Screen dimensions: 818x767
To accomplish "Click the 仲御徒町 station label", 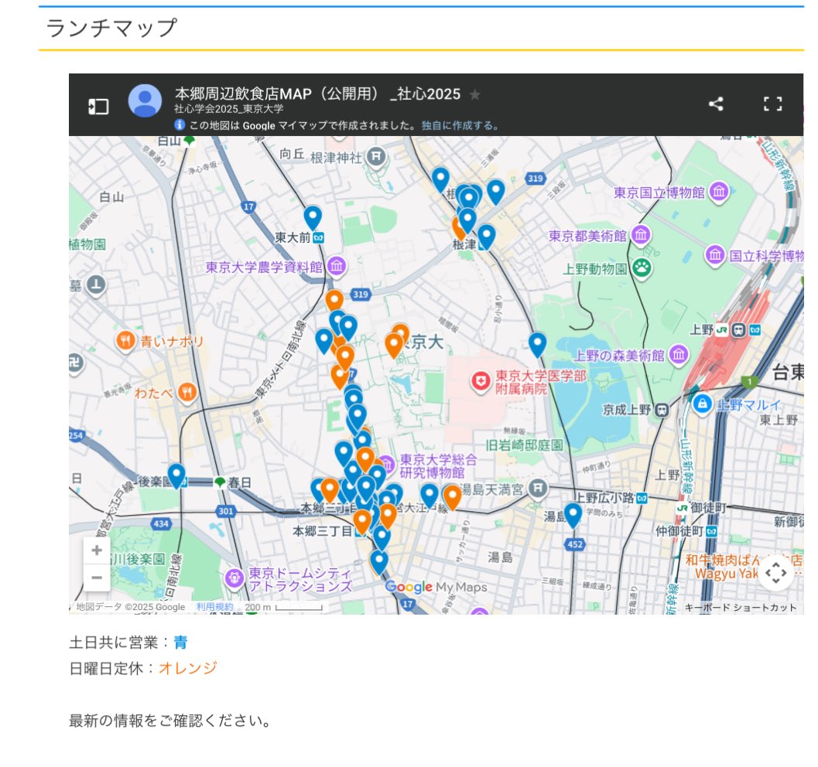I will (679, 531).
